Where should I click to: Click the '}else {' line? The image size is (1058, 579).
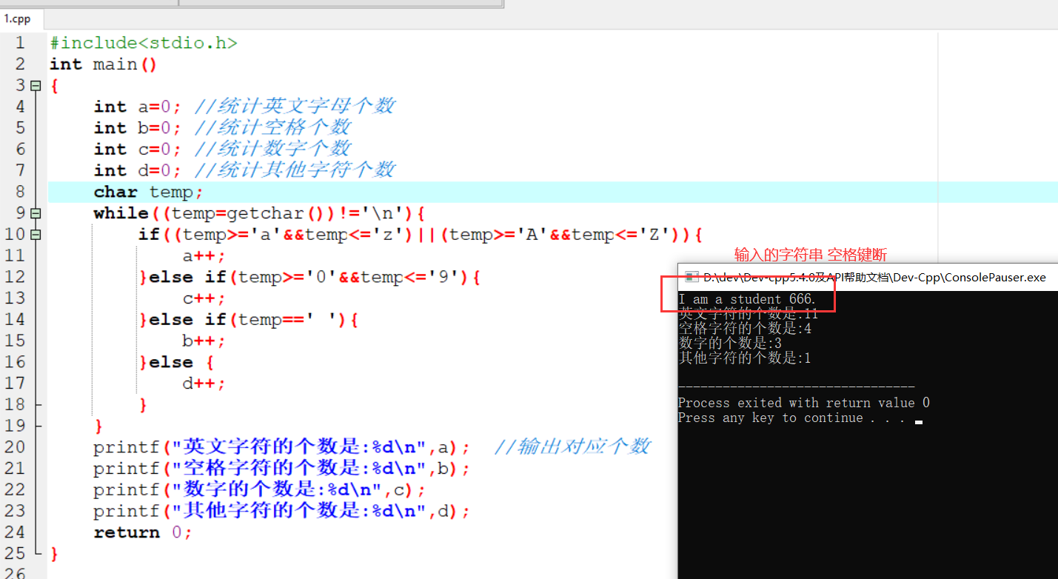pyautogui.click(x=177, y=363)
